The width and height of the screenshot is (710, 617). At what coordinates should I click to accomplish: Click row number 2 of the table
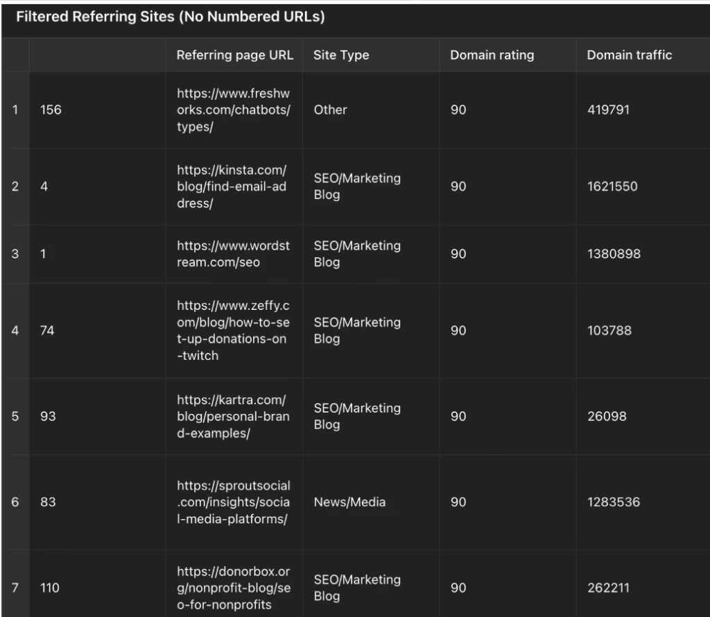(15, 186)
